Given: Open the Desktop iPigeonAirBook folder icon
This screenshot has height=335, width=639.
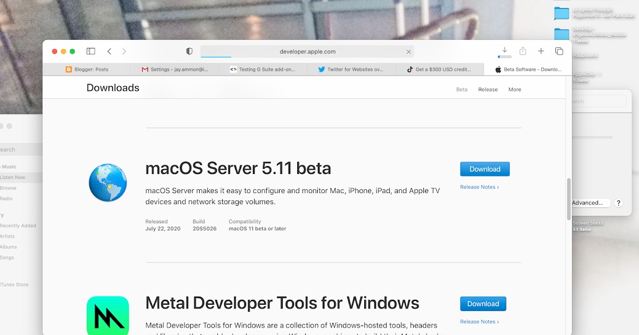Looking at the screenshot, I should [x=562, y=35].
